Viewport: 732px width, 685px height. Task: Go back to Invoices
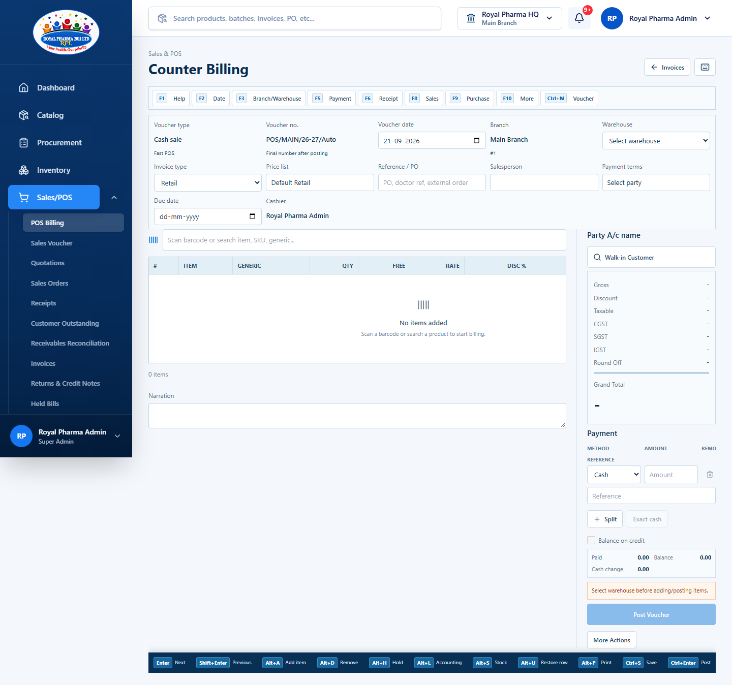667,67
